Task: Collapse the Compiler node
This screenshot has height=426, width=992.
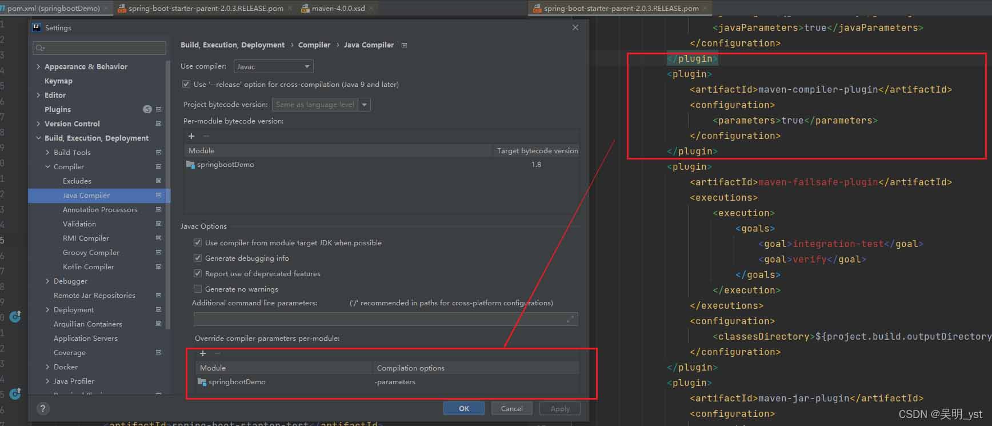Action: point(47,166)
